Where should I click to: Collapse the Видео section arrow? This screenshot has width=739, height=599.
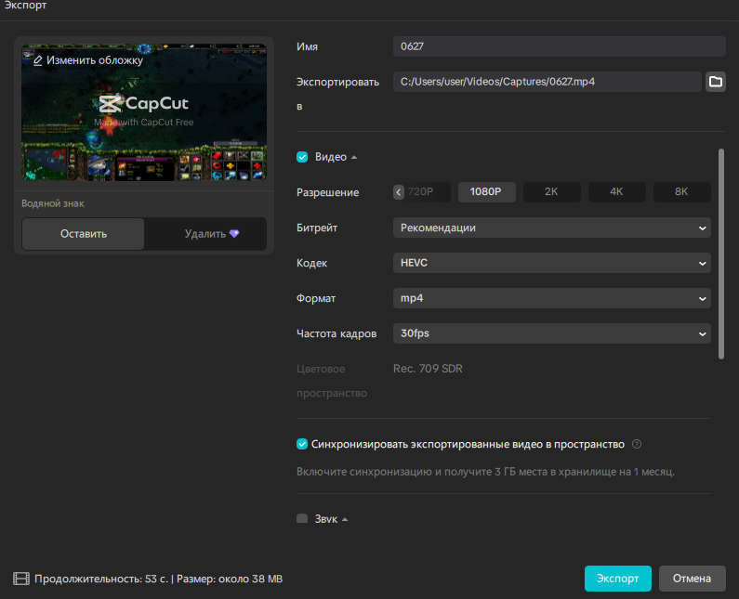click(x=354, y=157)
